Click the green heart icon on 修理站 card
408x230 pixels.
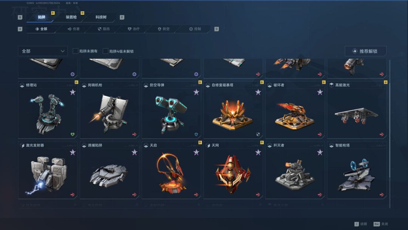click(73, 134)
